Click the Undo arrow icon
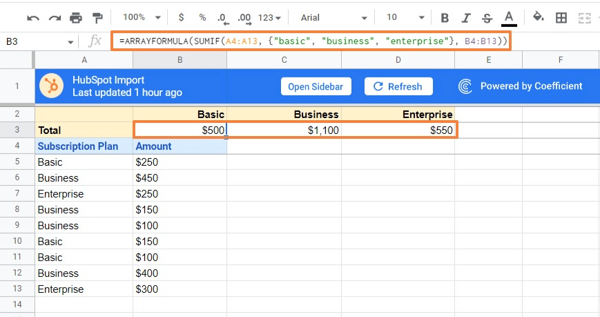This screenshot has width=600, height=317. (33, 18)
